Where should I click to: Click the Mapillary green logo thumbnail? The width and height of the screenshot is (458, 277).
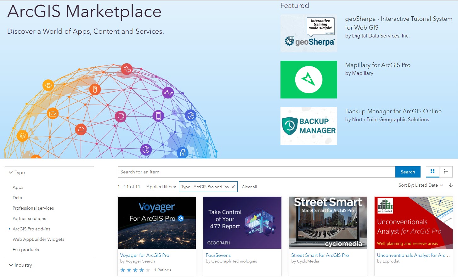point(308,79)
